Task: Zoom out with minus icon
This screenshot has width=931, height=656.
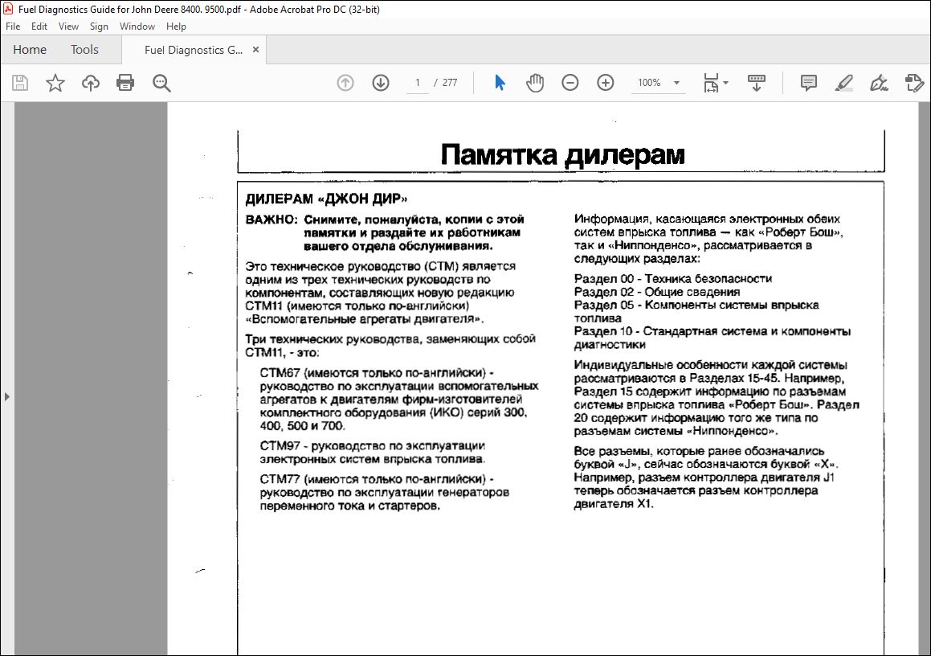Action: click(570, 83)
